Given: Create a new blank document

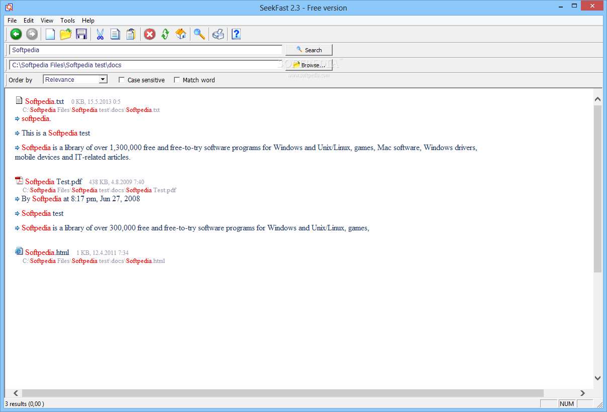Looking at the screenshot, I should click(50, 34).
